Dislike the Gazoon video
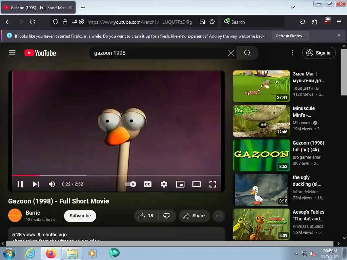This screenshot has width=347, height=260. coord(167,216)
